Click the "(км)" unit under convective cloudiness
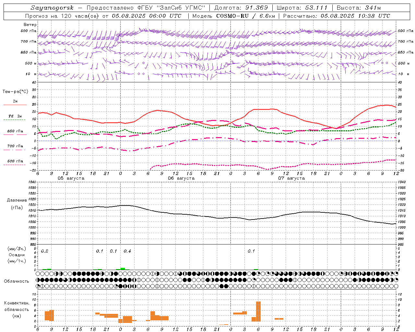Image resolution: width=415 pixels, height=332 pixels. 17,316
